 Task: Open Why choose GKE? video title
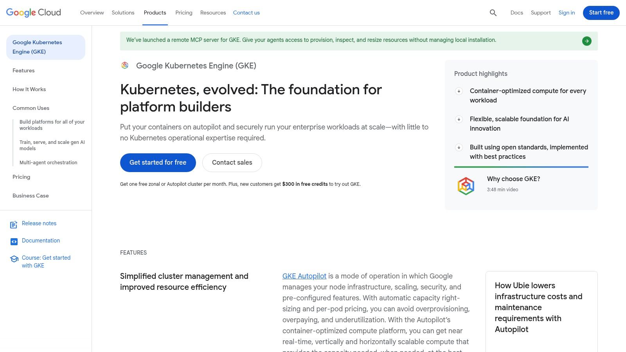513,179
